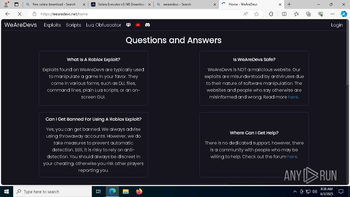Open the network tray icon
Screen dimensions: 350x197
(308, 192)
